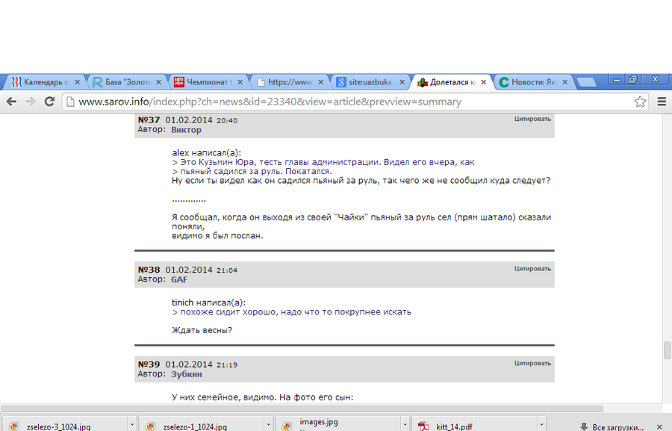Click the address bar URL field

tap(336, 102)
